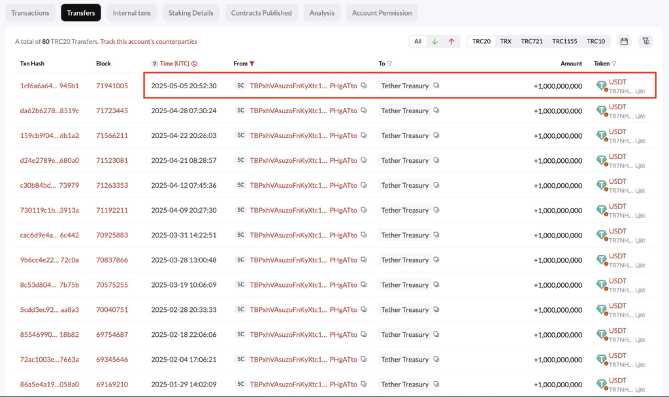Screen dimensions: 669x397
Task: Click the clock icon beside Time (UTC)
Action: pos(194,63)
